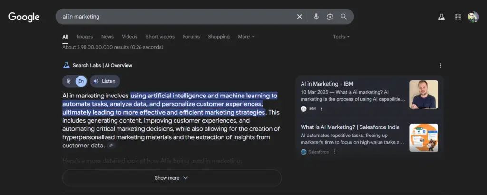This screenshot has width=487, height=195.
Task: Click the Google logo
Action: pyautogui.click(x=24, y=17)
